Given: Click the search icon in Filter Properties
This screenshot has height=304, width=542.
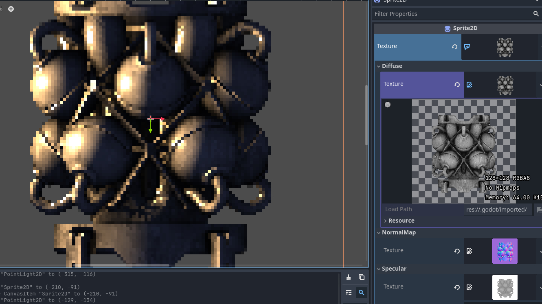Looking at the screenshot, I should coord(536,14).
